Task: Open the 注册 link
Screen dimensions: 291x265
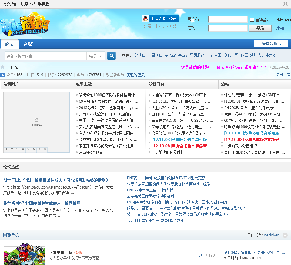Action: tap(280, 29)
